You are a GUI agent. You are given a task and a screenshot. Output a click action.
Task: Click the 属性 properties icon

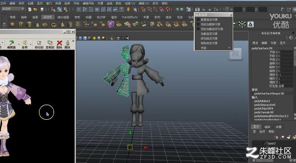(67, 43)
